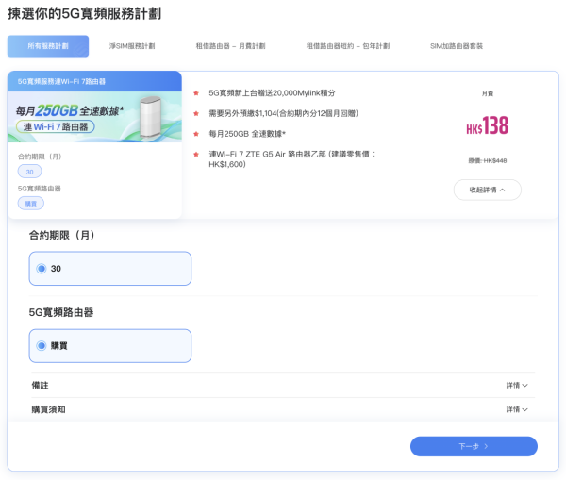
Task: Switch to 淨SIM服務計劃 tab
Action: point(132,46)
